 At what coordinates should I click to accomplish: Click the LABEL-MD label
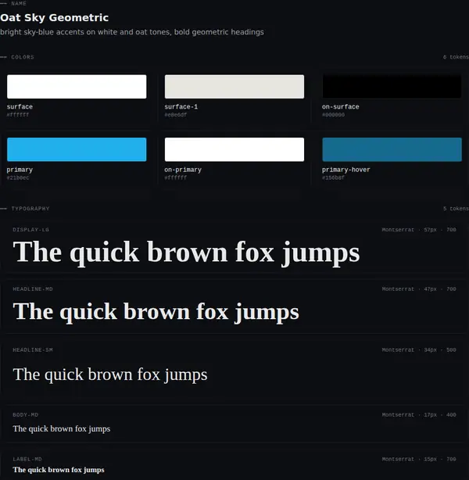(x=27, y=459)
